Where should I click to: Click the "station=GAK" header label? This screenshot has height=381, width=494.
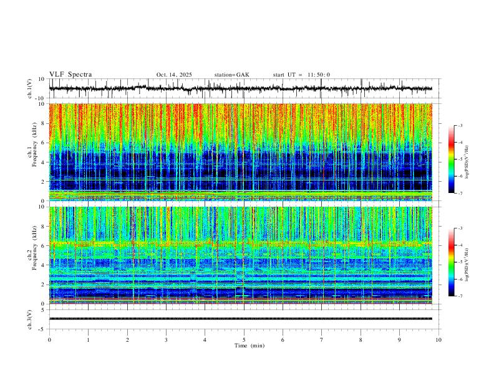tap(231, 75)
